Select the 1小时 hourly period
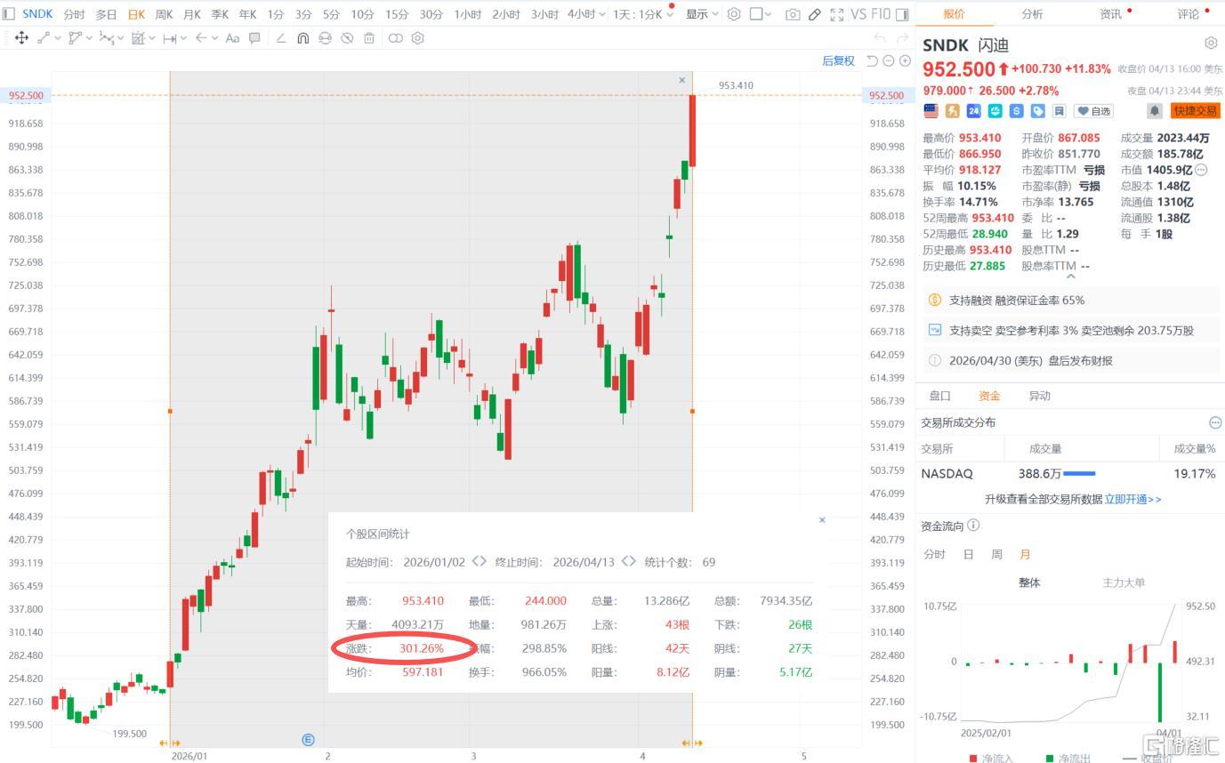The width and height of the screenshot is (1225, 763). 467,14
